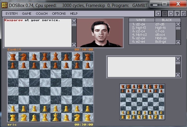This screenshot has height=127, width=187.
Task: Select the white rook on a1
Action: [x=13, y=117]
